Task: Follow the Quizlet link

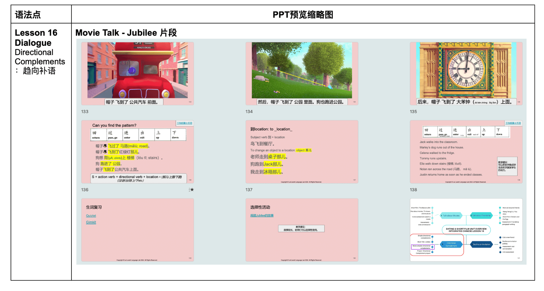Action: point(91,216)
